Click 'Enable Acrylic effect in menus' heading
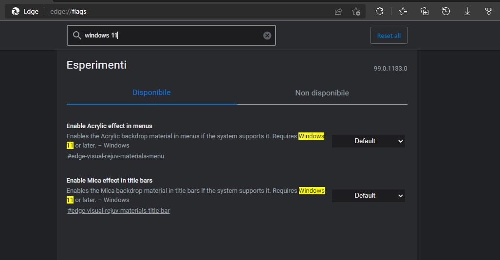 point(110,126)
